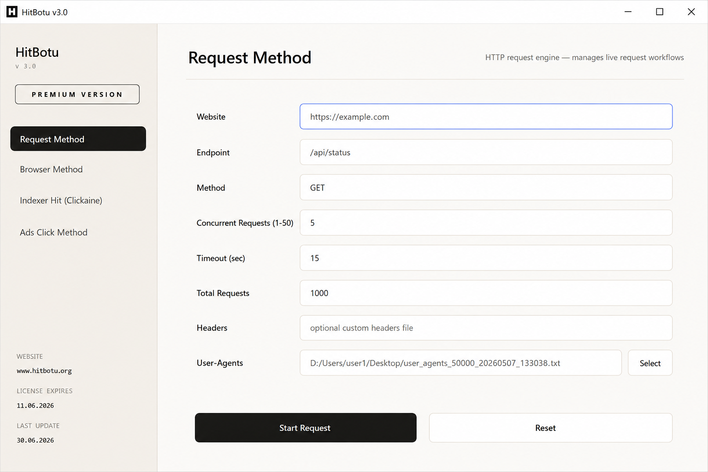Edit the Concurrent Requests value
The image size is (708, 472).
(x=486, y=223)
